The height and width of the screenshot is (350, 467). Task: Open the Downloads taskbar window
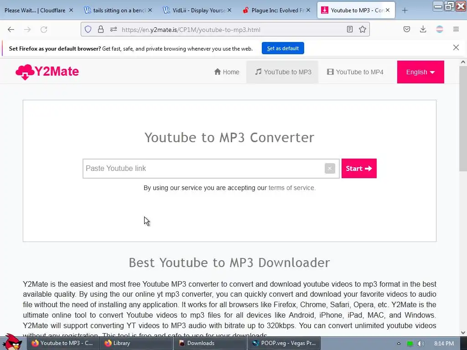pos(210,343)
